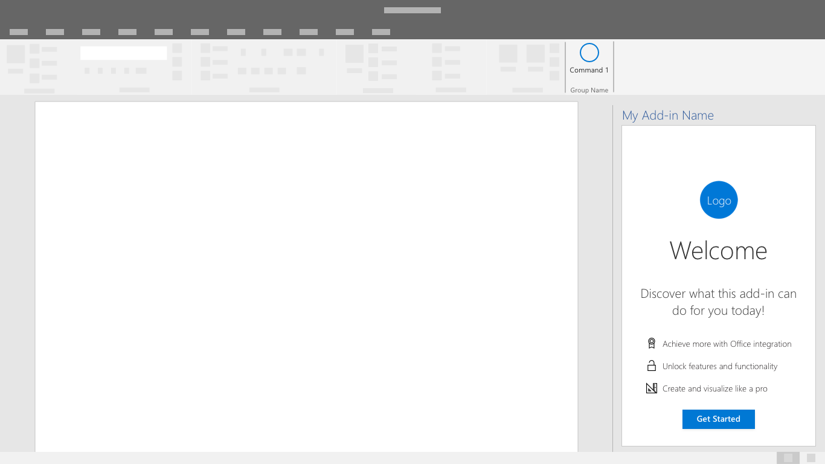Screen dimensions: 825x464
Task: Click the padlock icon beside Unlock features
Action: tap(652, 366)
